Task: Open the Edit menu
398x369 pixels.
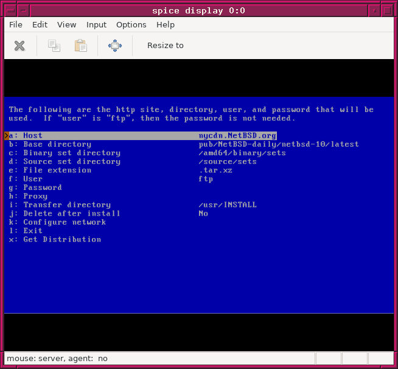Action: pos(40,25)
